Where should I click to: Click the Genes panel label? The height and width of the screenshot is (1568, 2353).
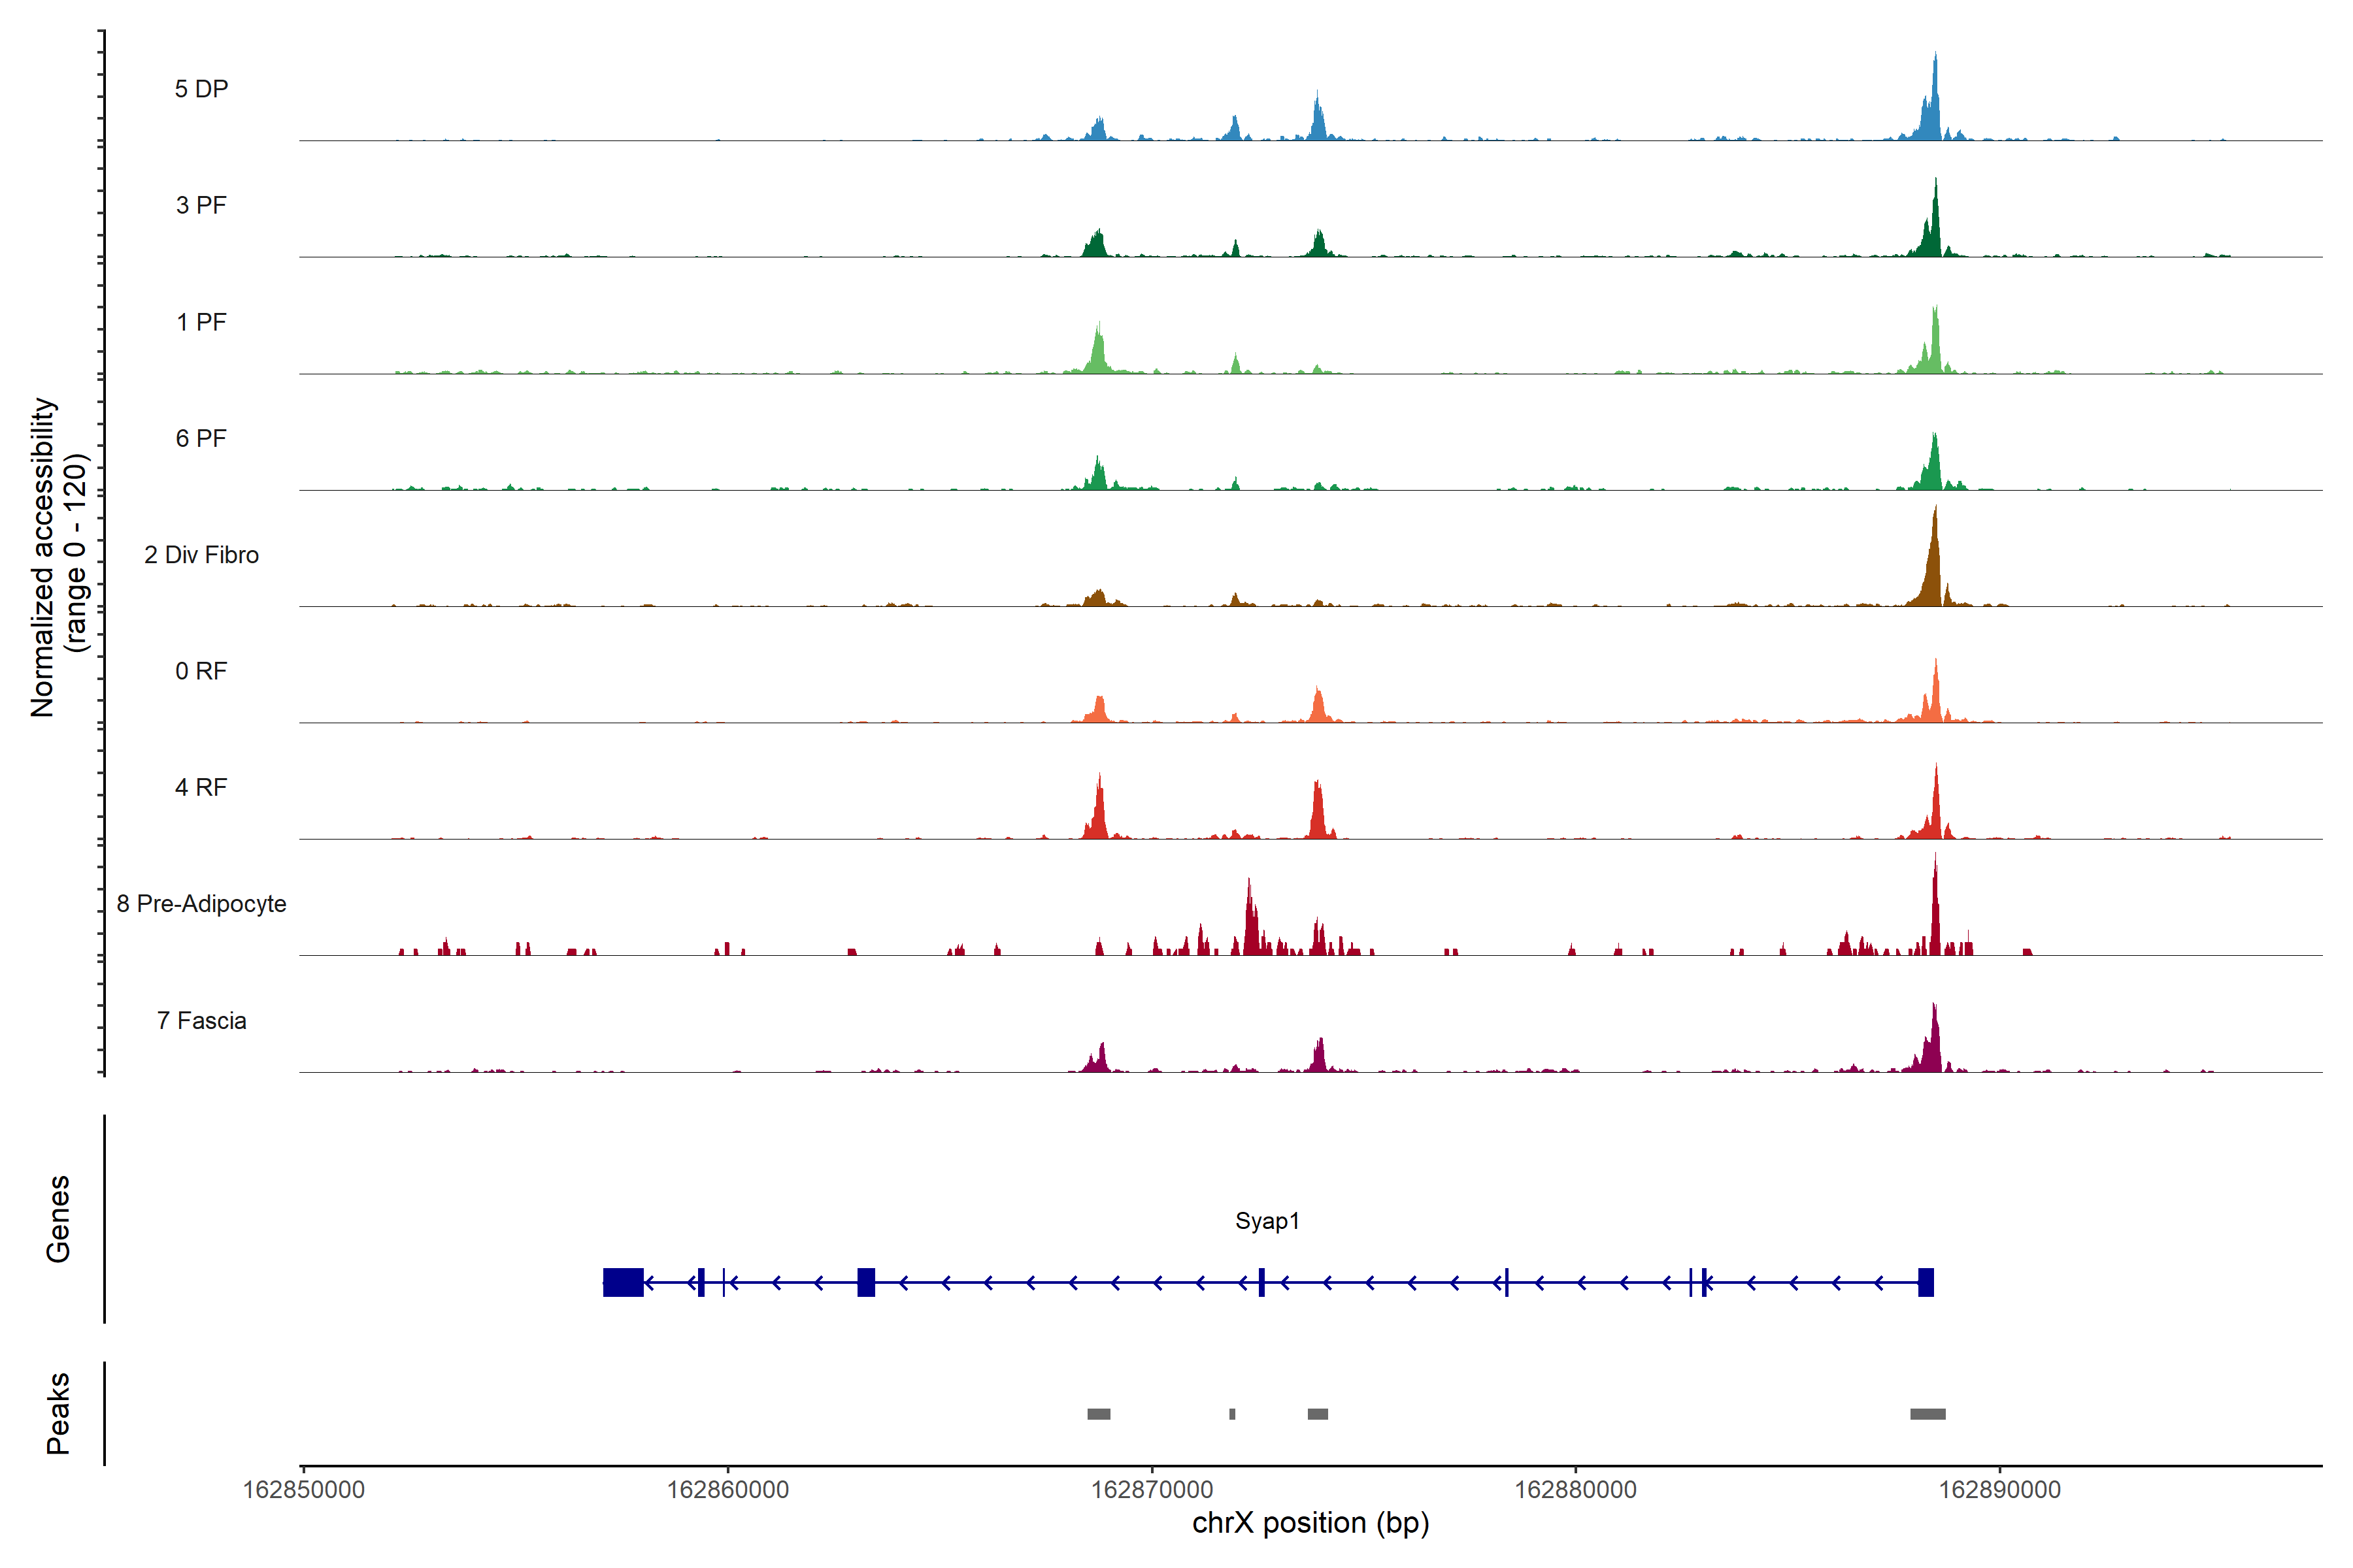tap(58, 1219)
